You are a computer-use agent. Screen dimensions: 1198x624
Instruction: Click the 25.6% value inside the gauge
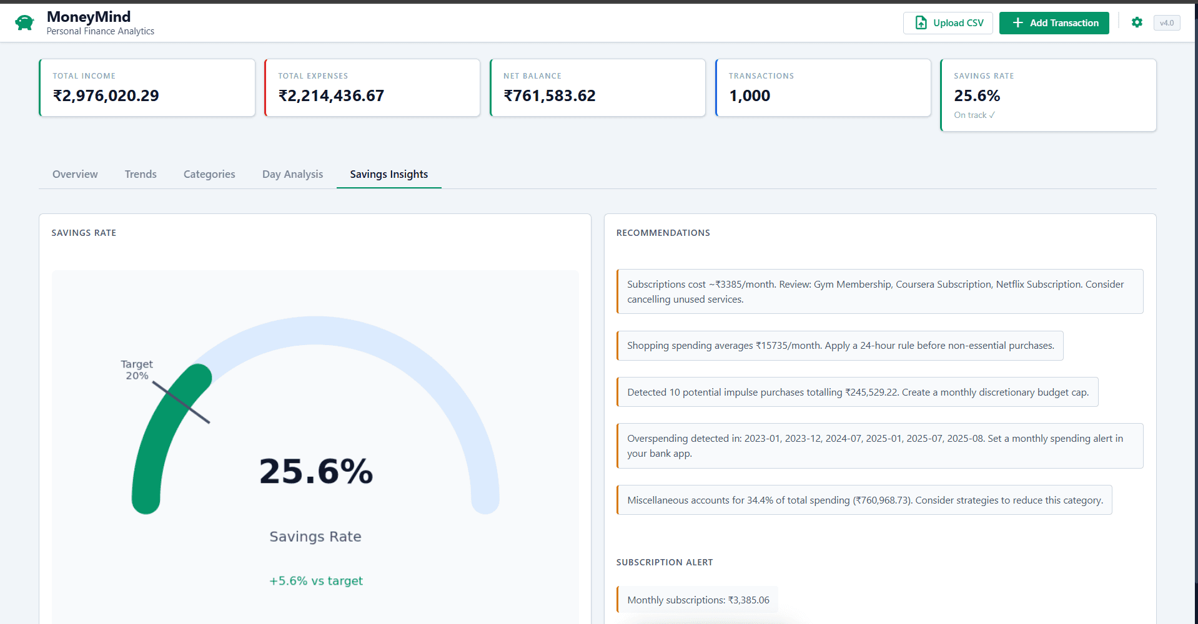315,472
